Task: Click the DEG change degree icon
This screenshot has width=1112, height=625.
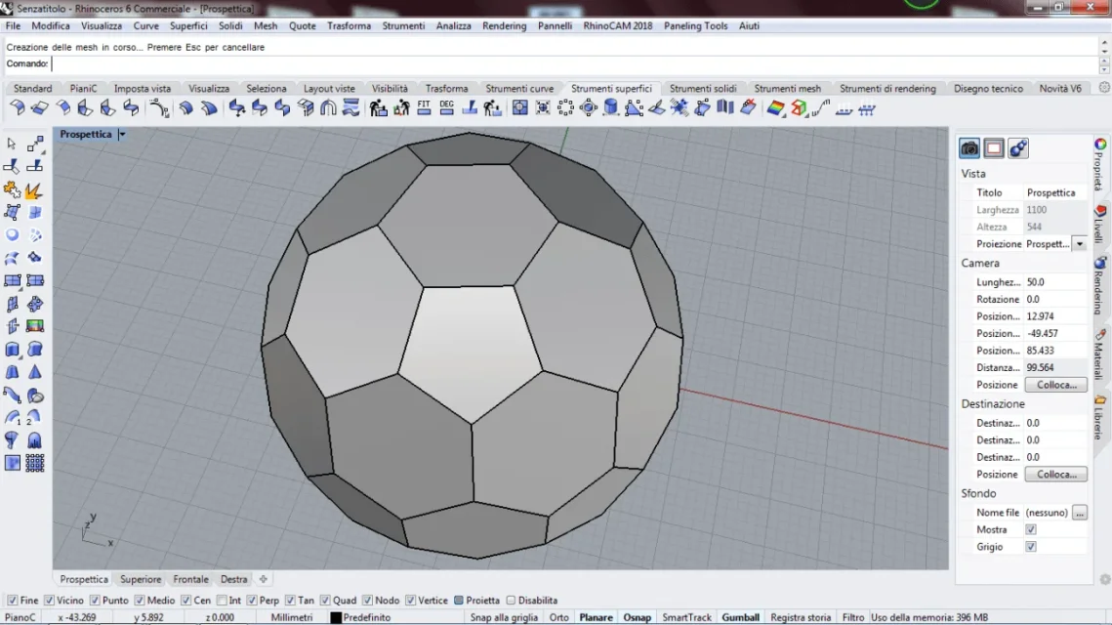Action: [447, 107]
